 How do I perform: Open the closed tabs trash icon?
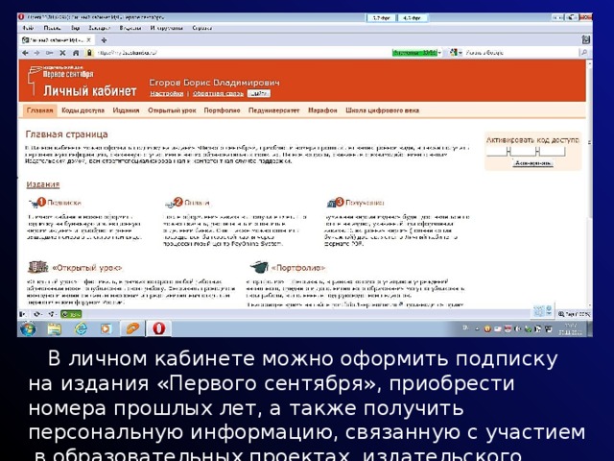[586, 39]
